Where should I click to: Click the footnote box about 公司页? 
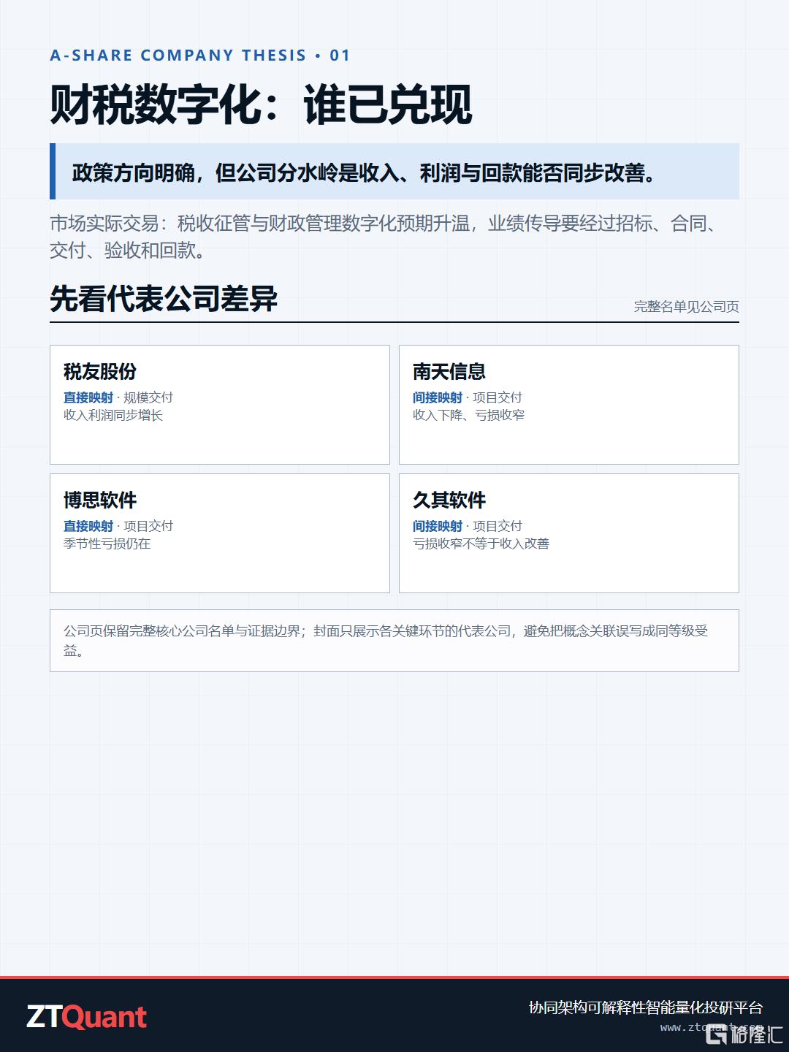coord(394,641)
